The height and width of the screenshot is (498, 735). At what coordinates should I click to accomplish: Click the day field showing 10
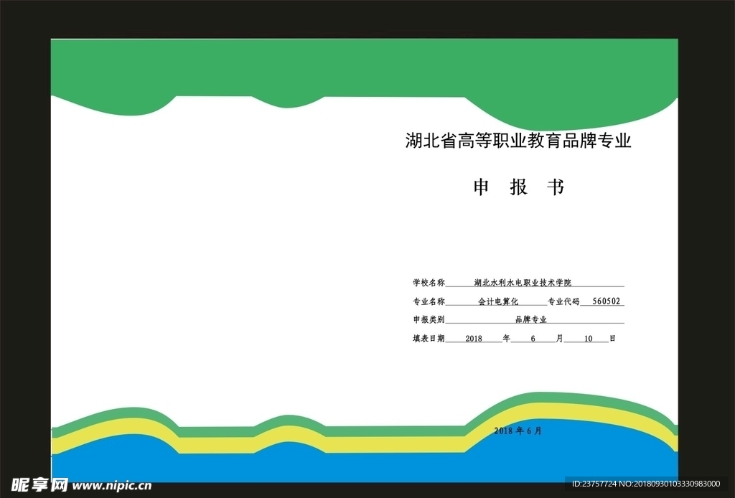(588, 339)
